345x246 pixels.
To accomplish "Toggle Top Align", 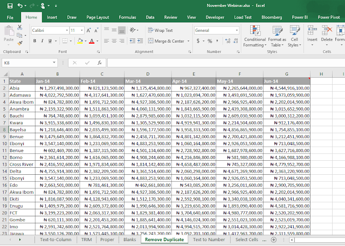I will 106,30.
